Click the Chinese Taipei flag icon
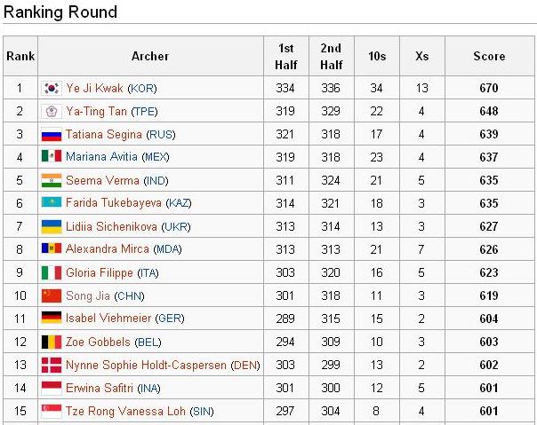 click(x=51, y=112)
